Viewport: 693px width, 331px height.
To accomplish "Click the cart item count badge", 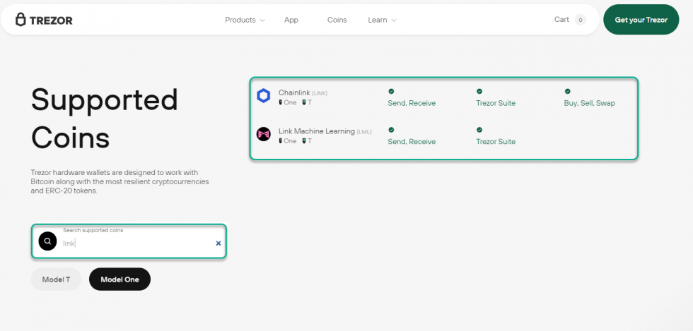I will click(x=581, y=20).
